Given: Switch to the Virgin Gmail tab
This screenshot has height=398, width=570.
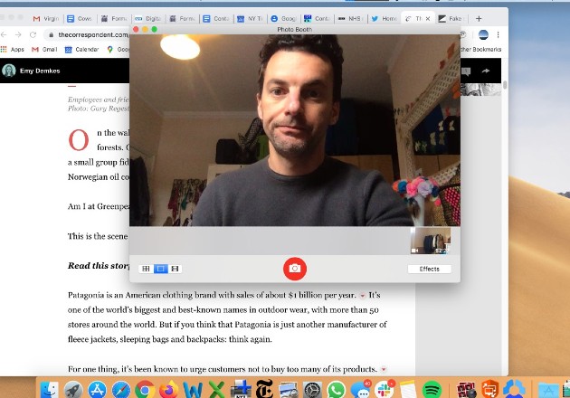Looking at the screenshot, I should point(46,18).
